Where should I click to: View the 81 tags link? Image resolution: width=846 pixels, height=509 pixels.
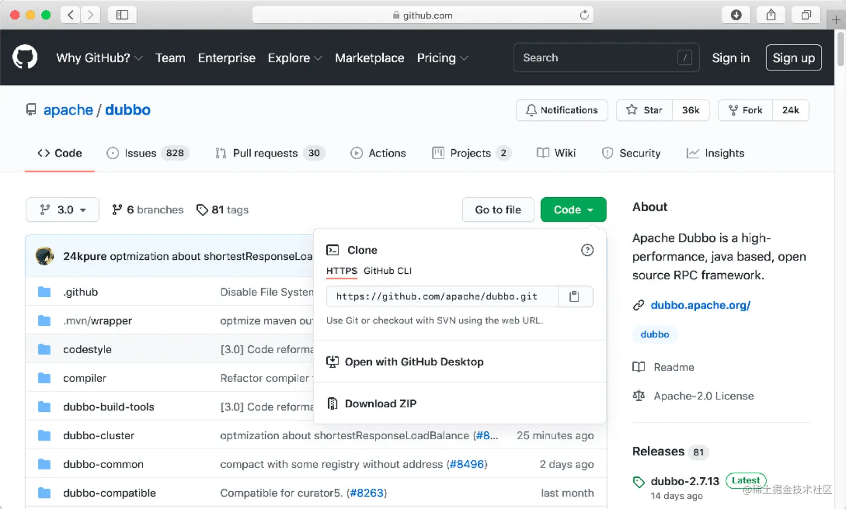point(222,210)
